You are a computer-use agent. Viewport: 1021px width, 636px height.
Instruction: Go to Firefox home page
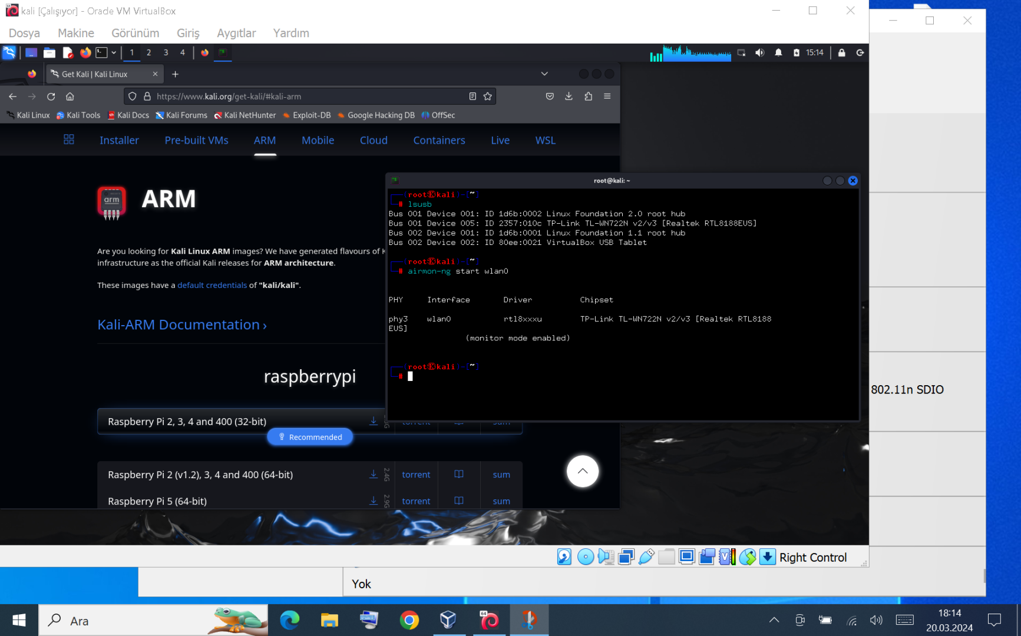70,97
